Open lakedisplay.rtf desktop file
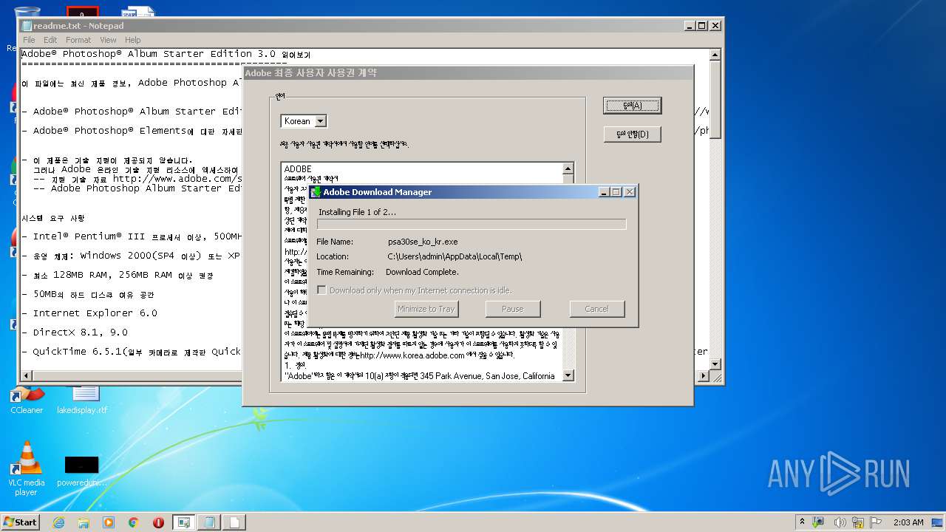The height and width of the screenshot is (532, 946). coord(82,400)
